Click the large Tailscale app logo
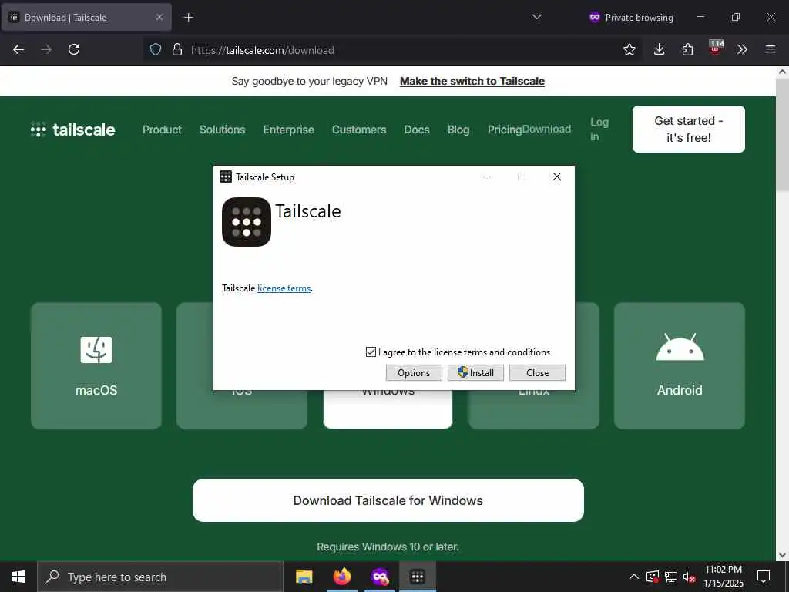 (x=247, y=222)
